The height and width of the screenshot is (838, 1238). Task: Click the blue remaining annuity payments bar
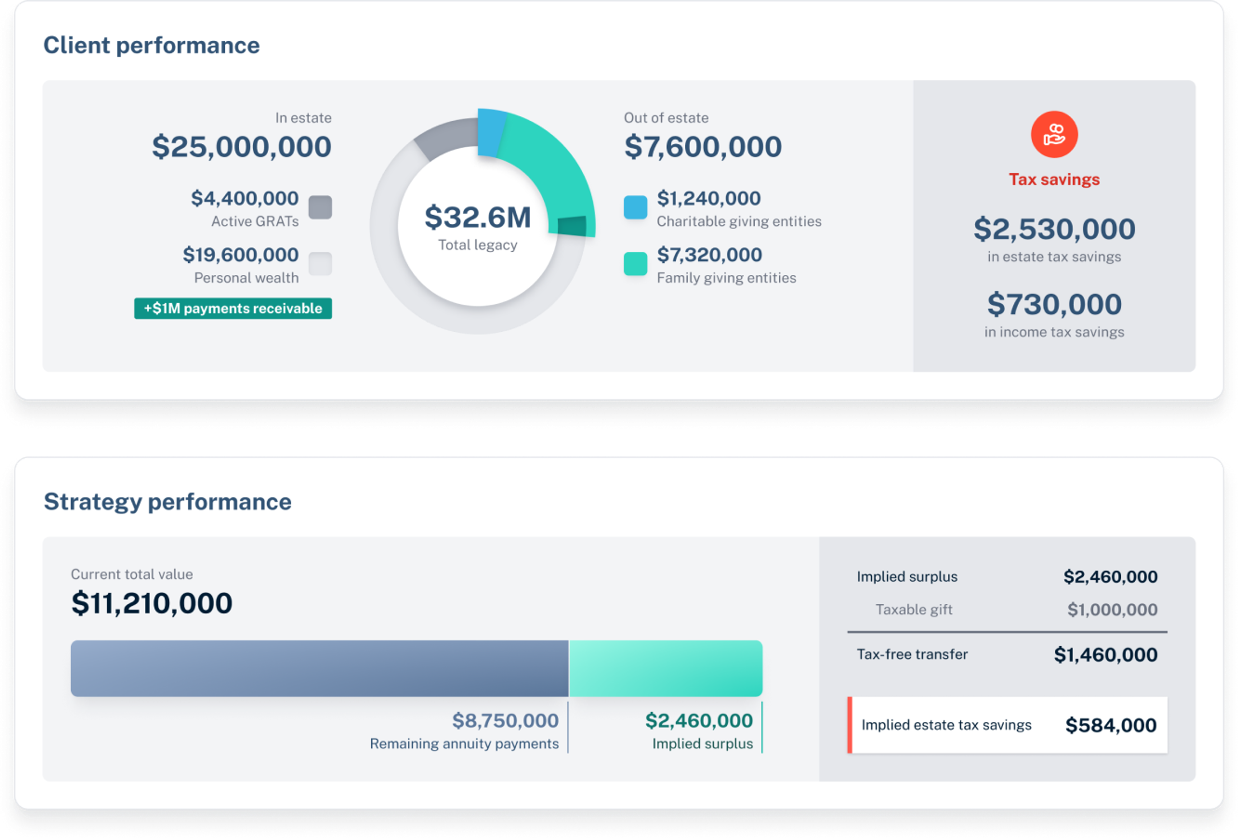coord(319,668)
